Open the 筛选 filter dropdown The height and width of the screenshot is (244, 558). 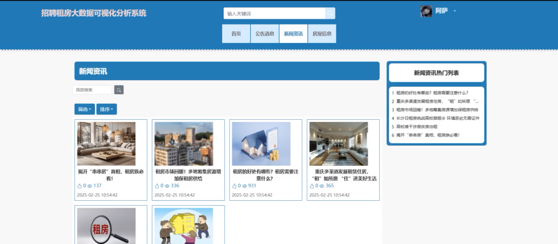tap(85, 109)
